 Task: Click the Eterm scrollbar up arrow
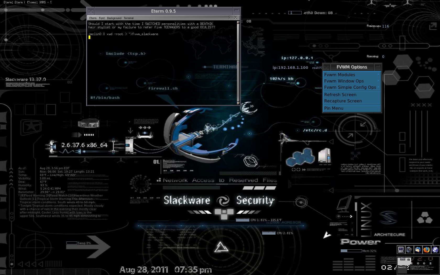coord(238,23)
